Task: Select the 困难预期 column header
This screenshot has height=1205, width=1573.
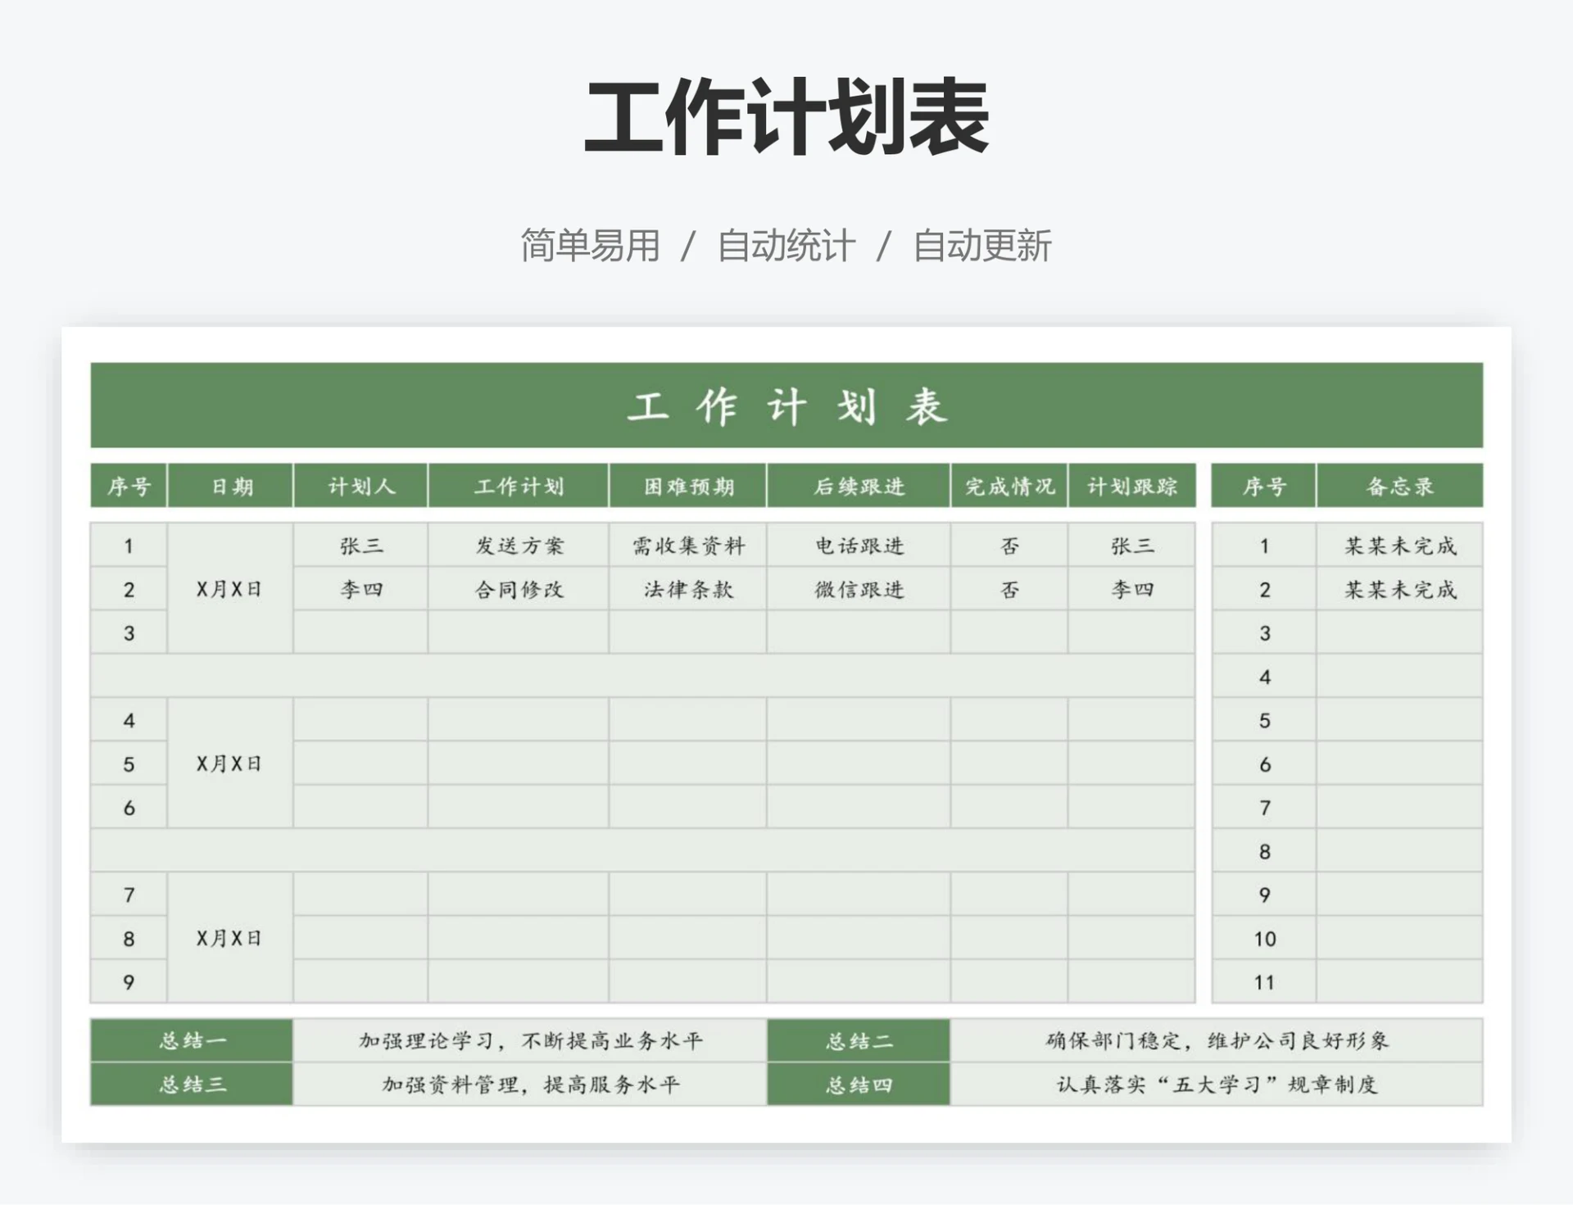Action: coord(687,484)
